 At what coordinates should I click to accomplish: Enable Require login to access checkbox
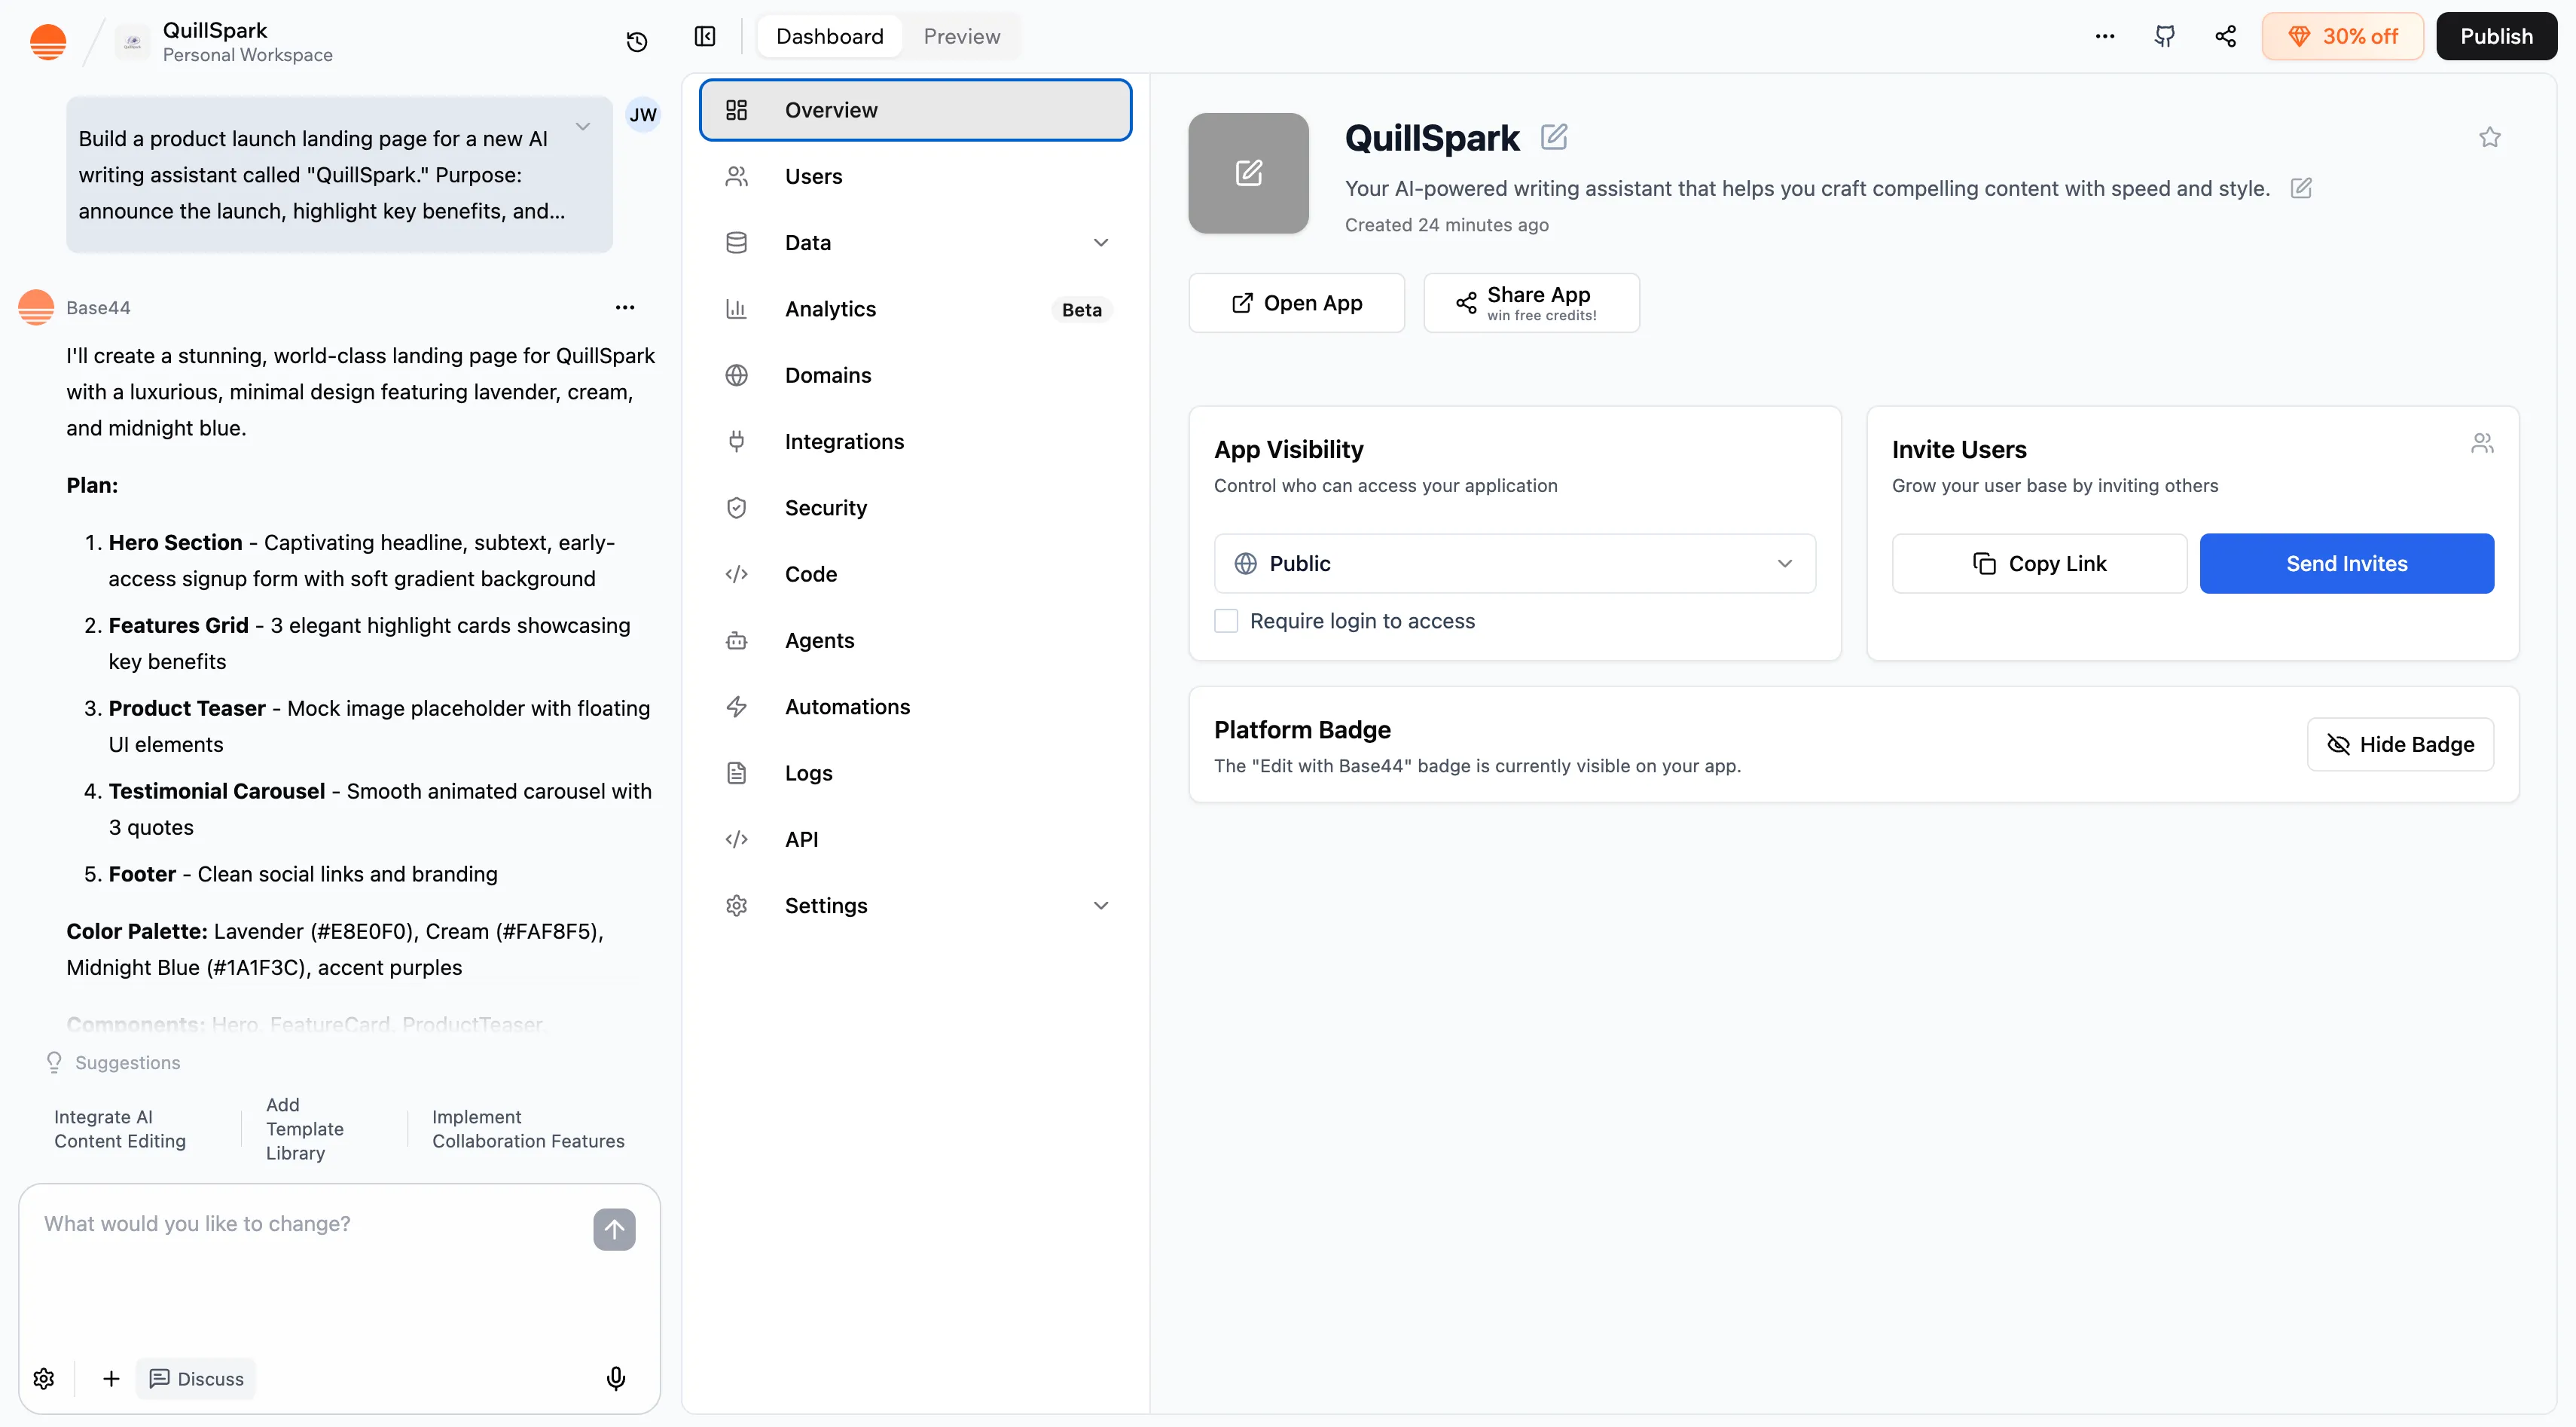1226,621
